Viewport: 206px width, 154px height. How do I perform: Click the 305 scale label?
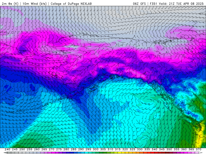[x=103, y=149]
